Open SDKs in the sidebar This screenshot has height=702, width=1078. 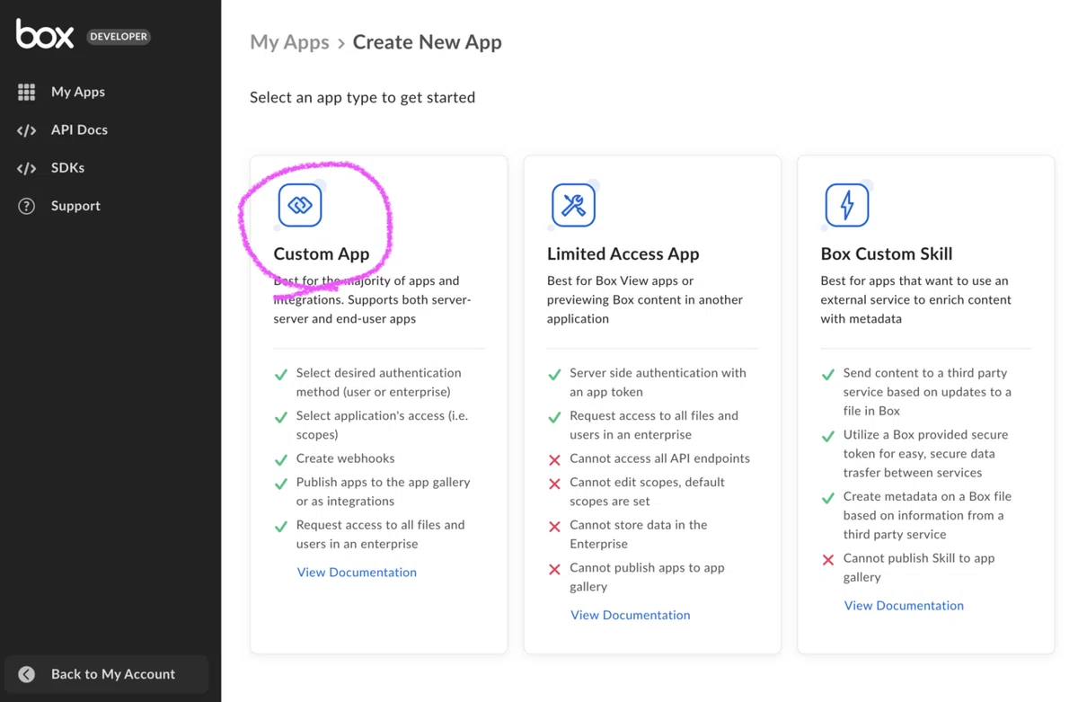[67, 167]
